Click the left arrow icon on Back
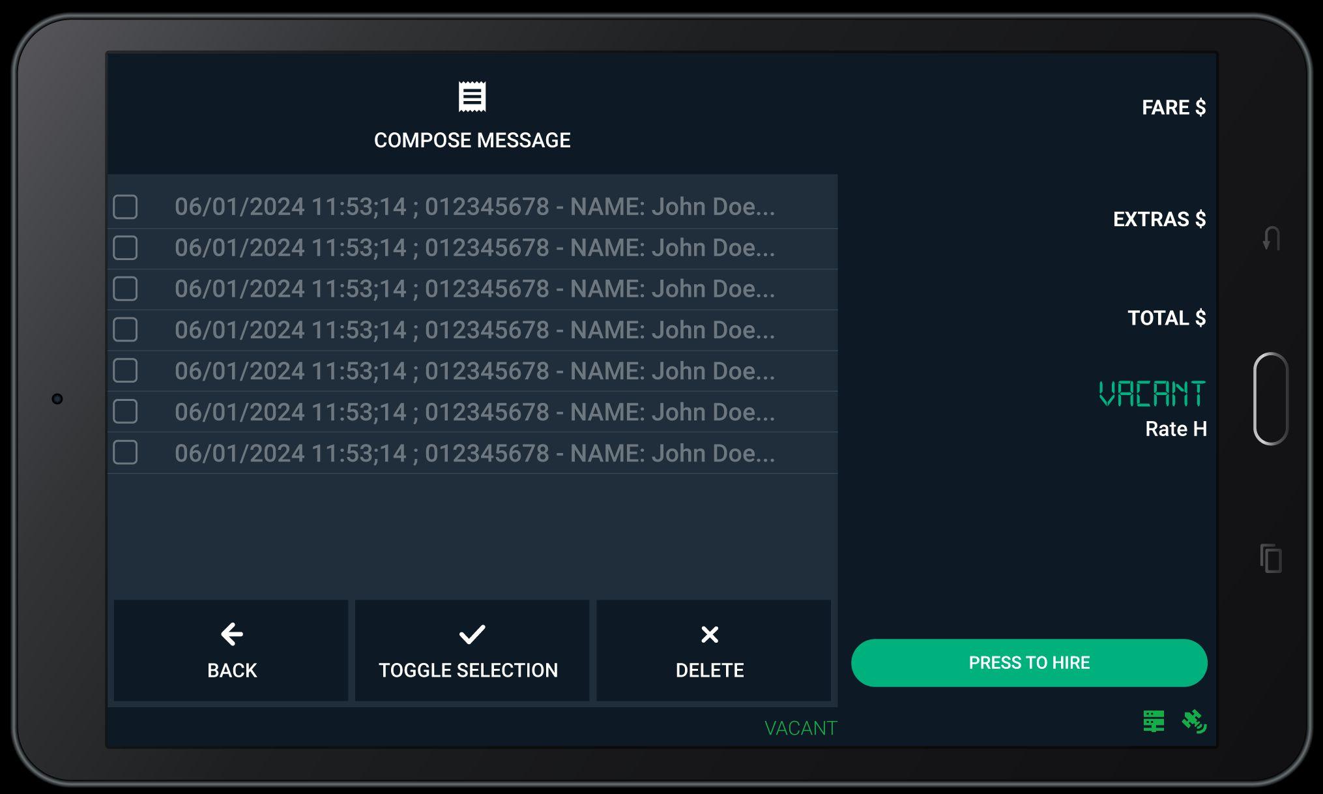The image size is (1323, 794). pyautogui.click(x=232, y=634)
